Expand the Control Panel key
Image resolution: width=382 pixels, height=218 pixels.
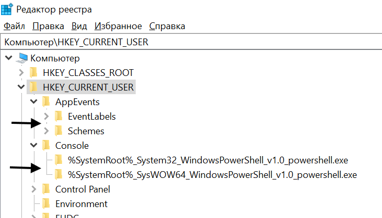[34, 189]
